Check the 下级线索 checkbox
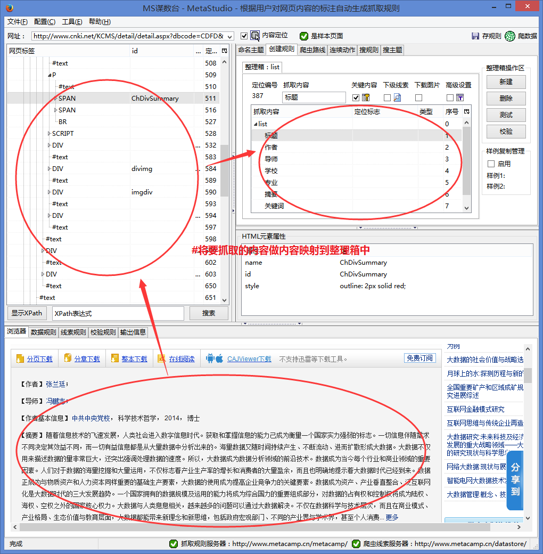Viewport: 543px width, 554px height. [x=388, y=97]
